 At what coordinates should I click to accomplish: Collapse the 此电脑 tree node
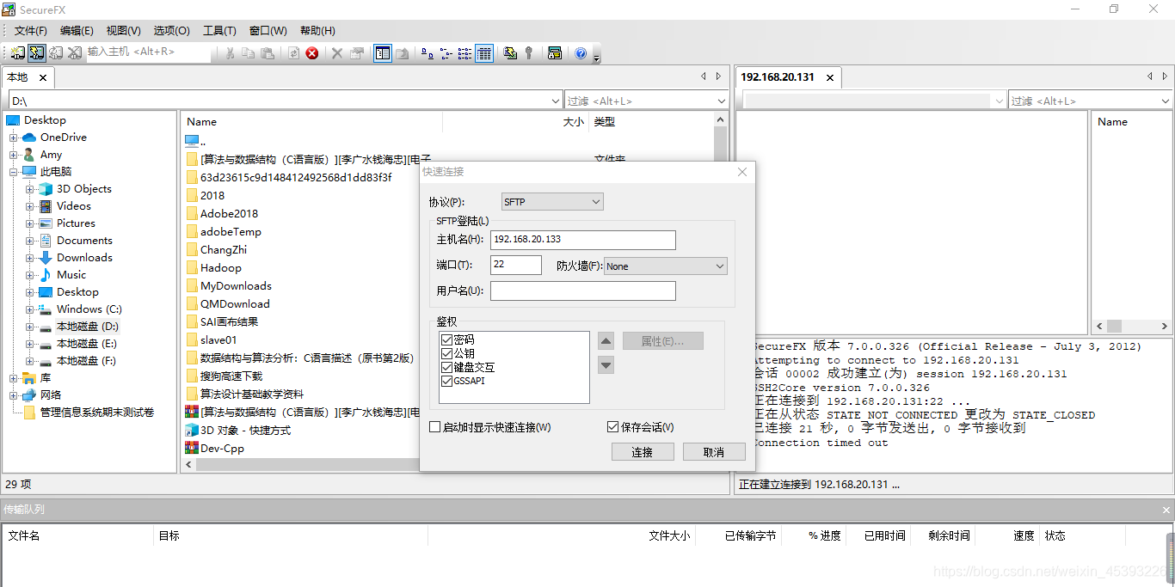[14, 172]
